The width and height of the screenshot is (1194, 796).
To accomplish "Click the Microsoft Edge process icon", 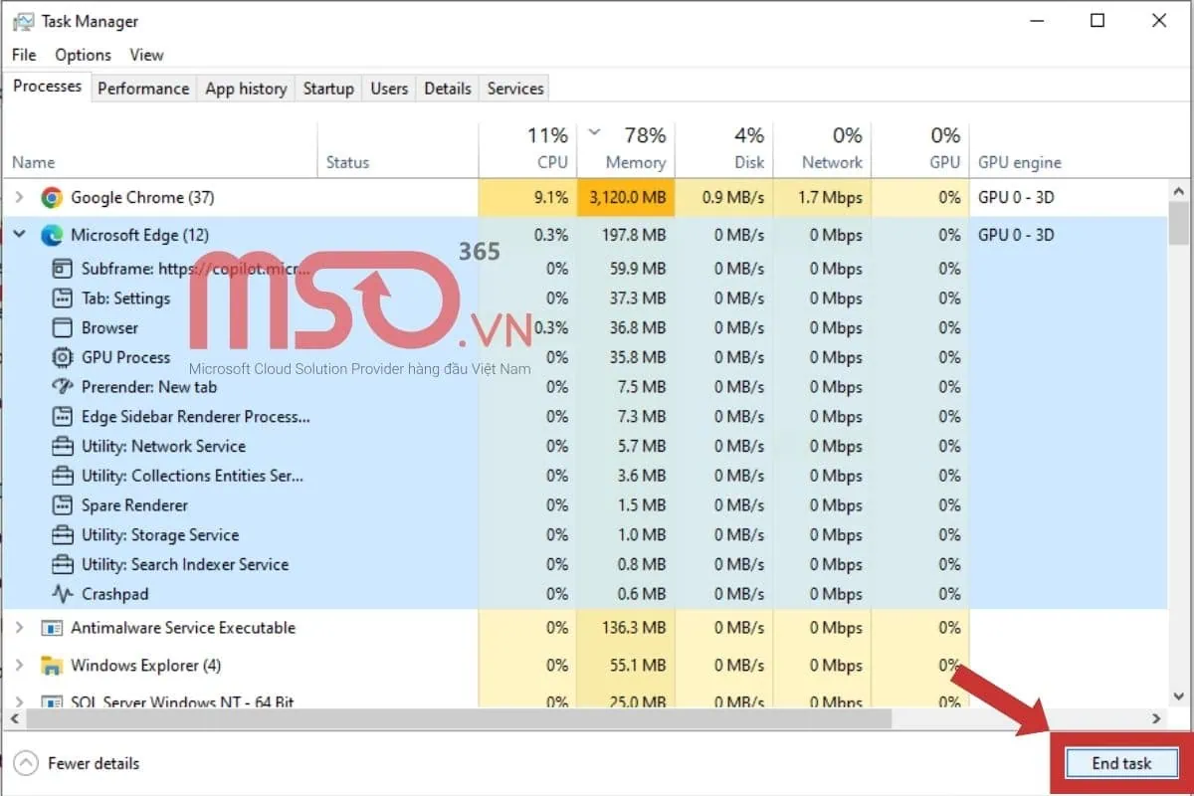I will pyautogui.click(x=51, y=235).
